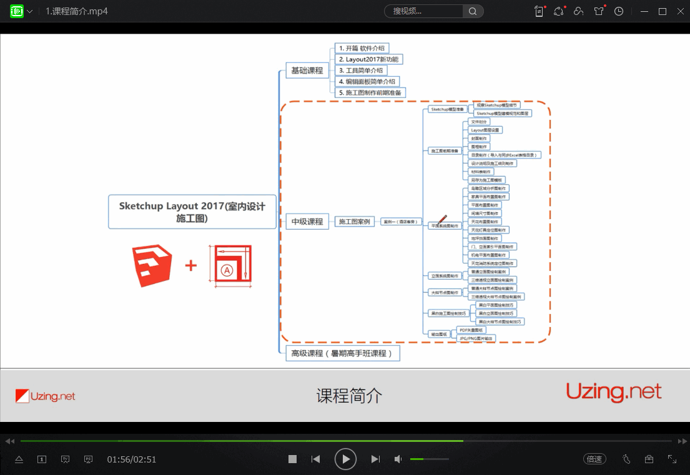Click the fast-forward double-arrow at seek bar end
Viewport: 690px width, 475px height.
coord(682,441)
